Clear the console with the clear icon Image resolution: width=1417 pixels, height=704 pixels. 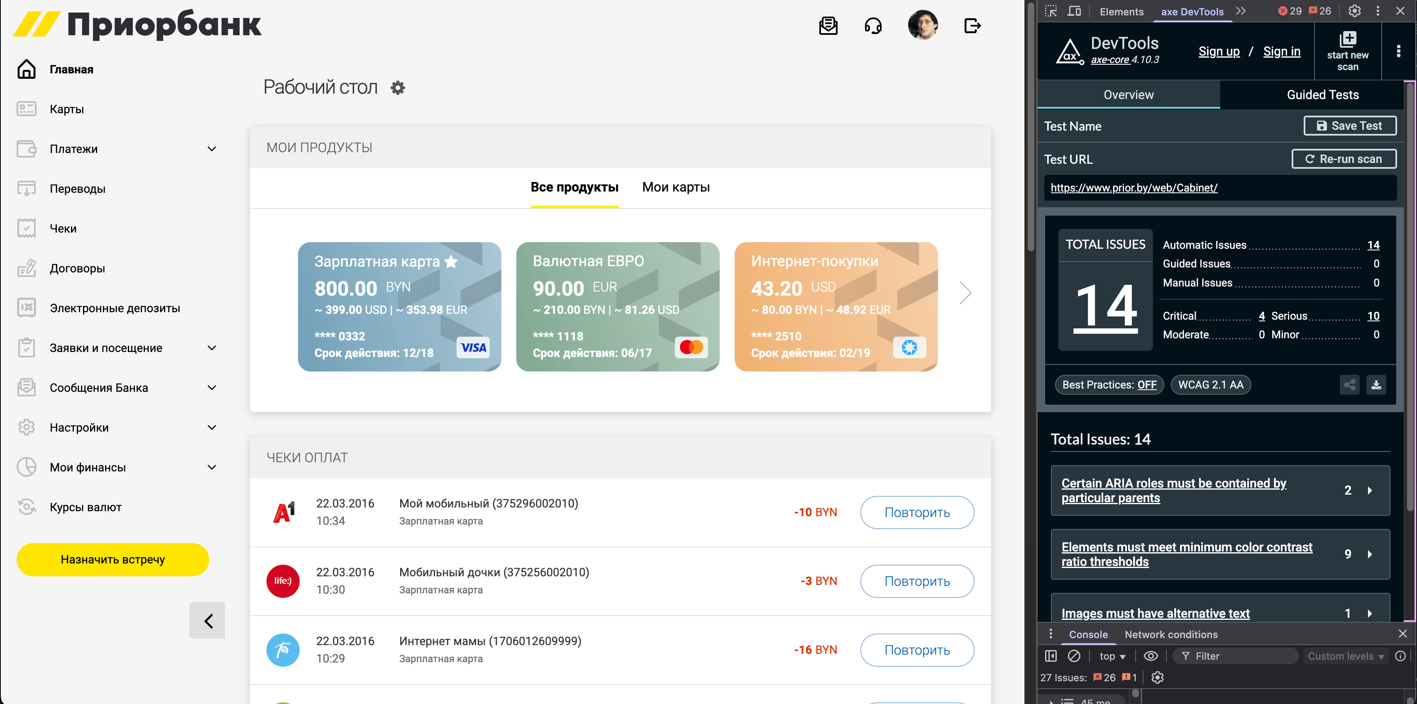pyautogui.click(x=1074, y=655)
